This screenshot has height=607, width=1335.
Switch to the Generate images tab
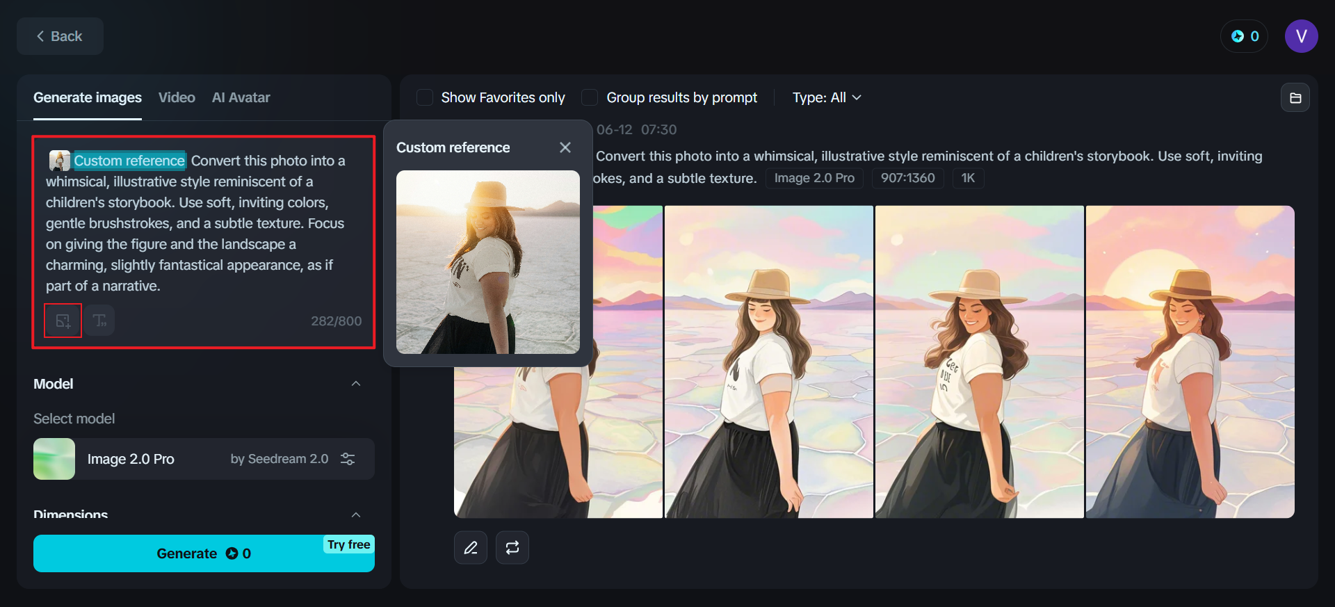point(88,97)
